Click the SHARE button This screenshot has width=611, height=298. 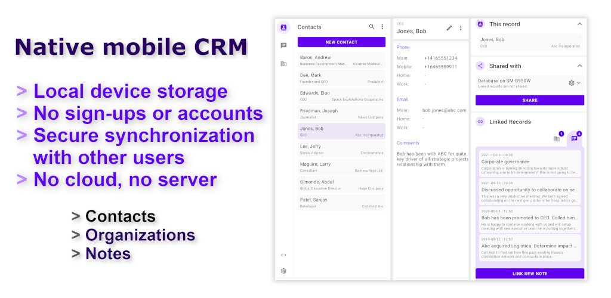click(530, 100)
